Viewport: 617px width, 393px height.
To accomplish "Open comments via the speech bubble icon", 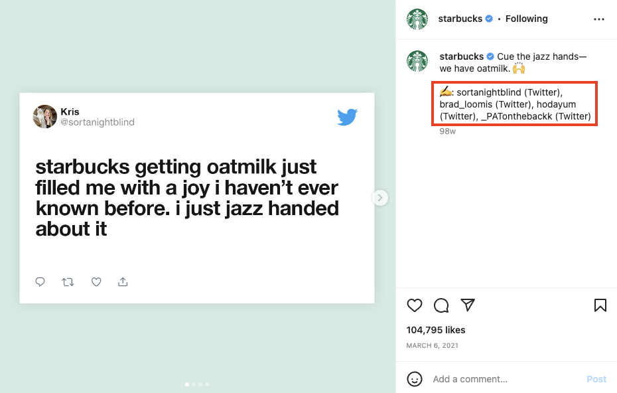I will (441, 305).
